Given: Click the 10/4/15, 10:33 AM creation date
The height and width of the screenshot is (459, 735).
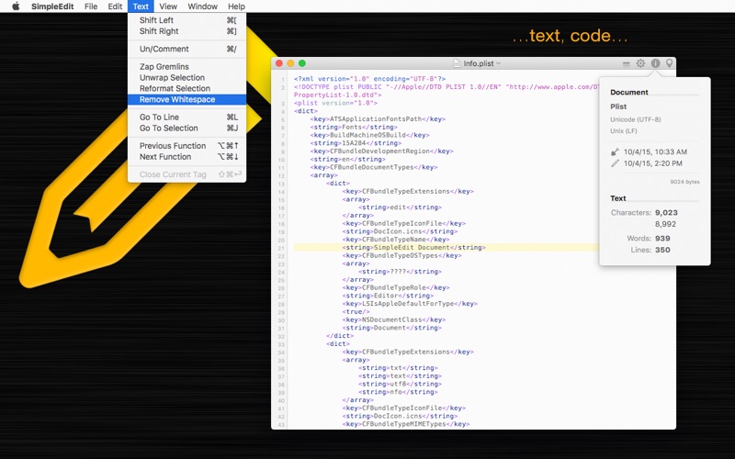Looking at the screenshot, I should pos(655,151).
